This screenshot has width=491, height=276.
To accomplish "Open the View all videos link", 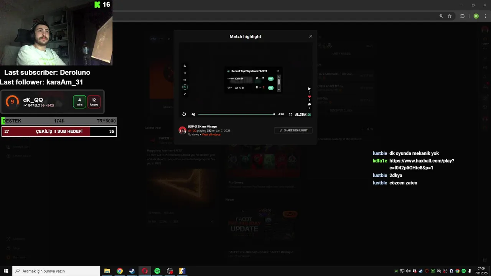I will pos(211,135).
